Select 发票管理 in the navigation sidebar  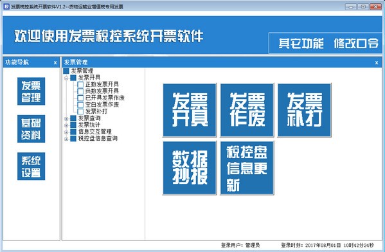pos(31,91)
